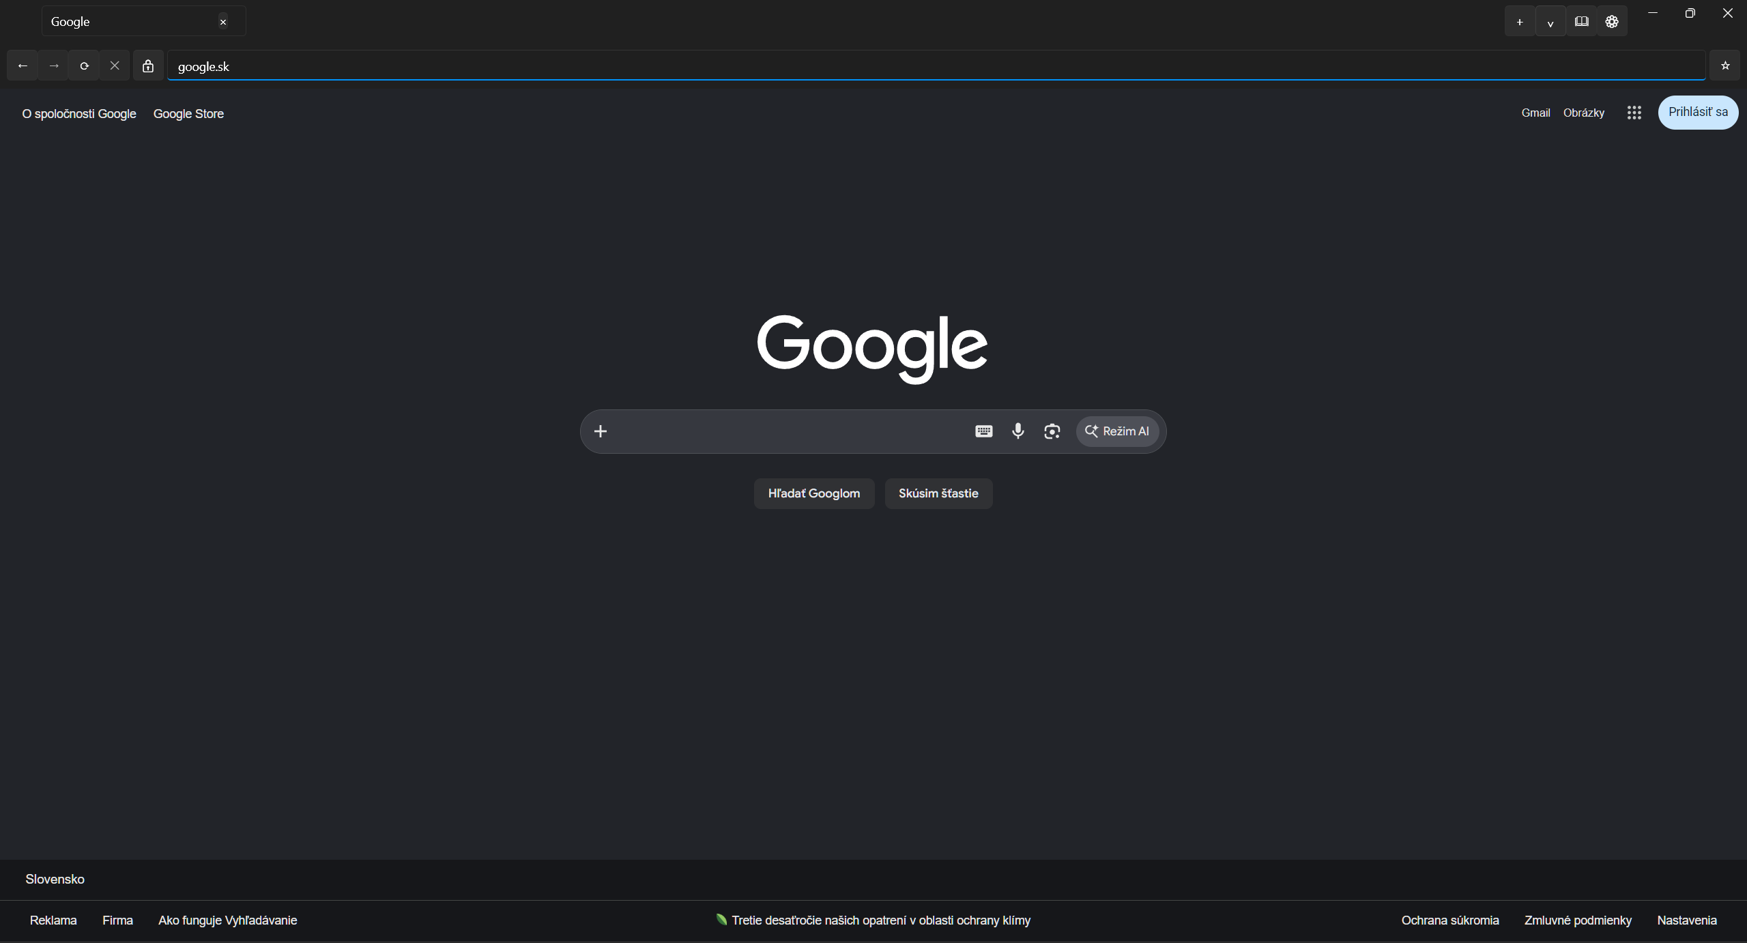Stop loading with the X button in navigation bar
The width and height of the screenshot is (1747, 943).
115,66
